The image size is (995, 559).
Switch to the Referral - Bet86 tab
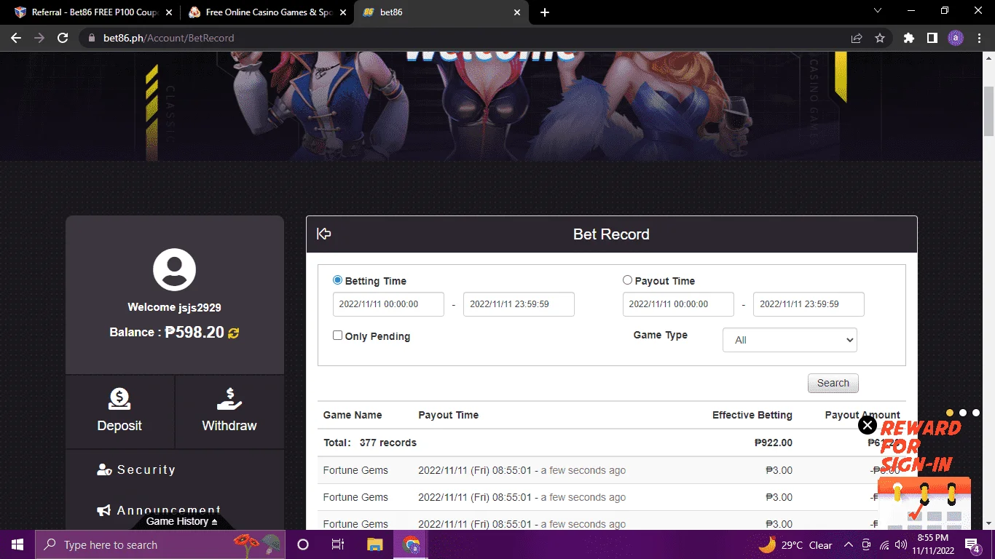(x=94, y=12)
